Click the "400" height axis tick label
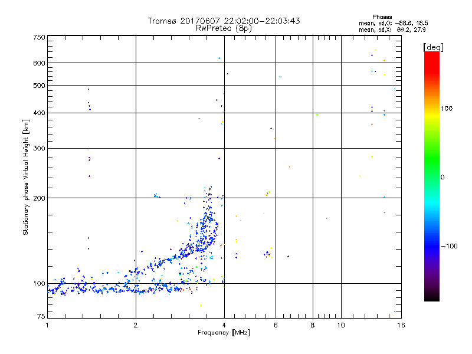The image size is (472, 354). (39, 113)
